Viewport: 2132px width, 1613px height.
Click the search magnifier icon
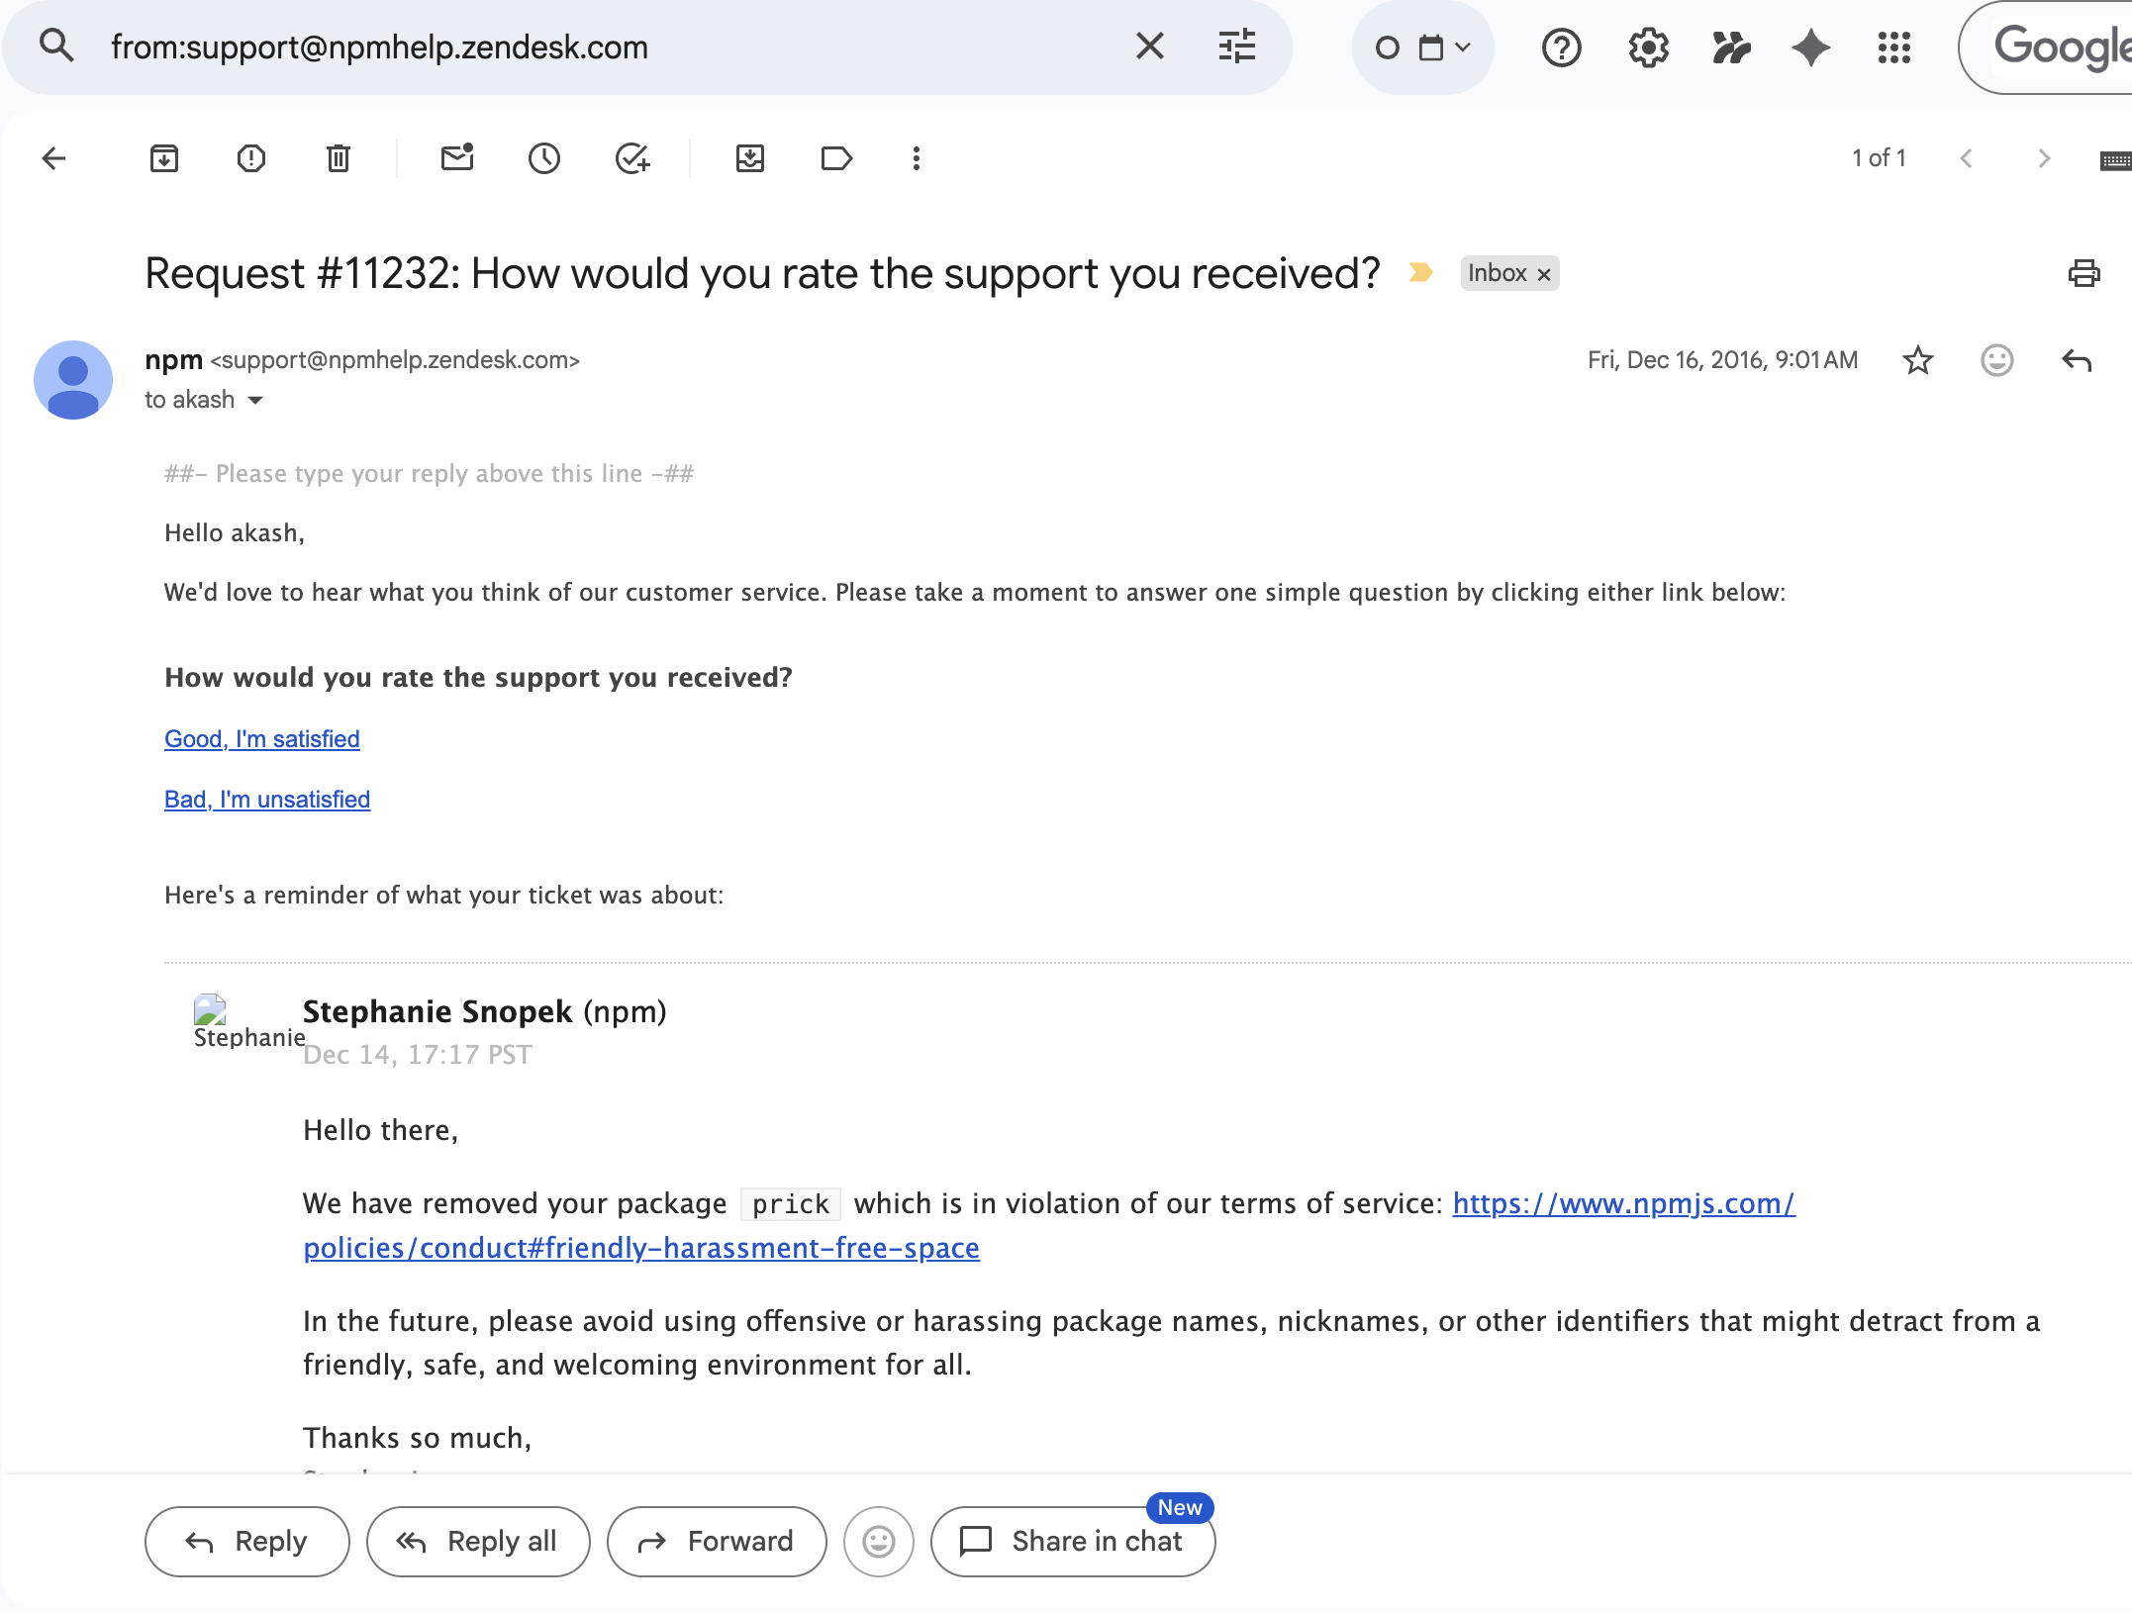pyautogui.click(x=56, y=47)
